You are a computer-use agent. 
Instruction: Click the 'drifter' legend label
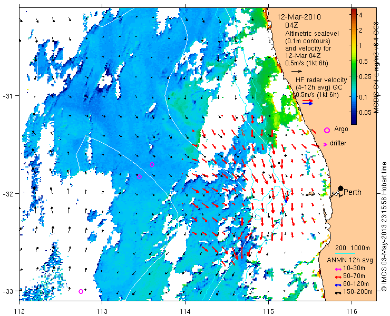click(338, 143)
